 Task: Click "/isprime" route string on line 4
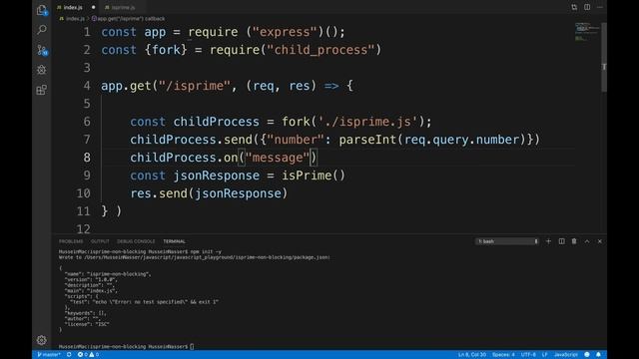pos(195,86)
